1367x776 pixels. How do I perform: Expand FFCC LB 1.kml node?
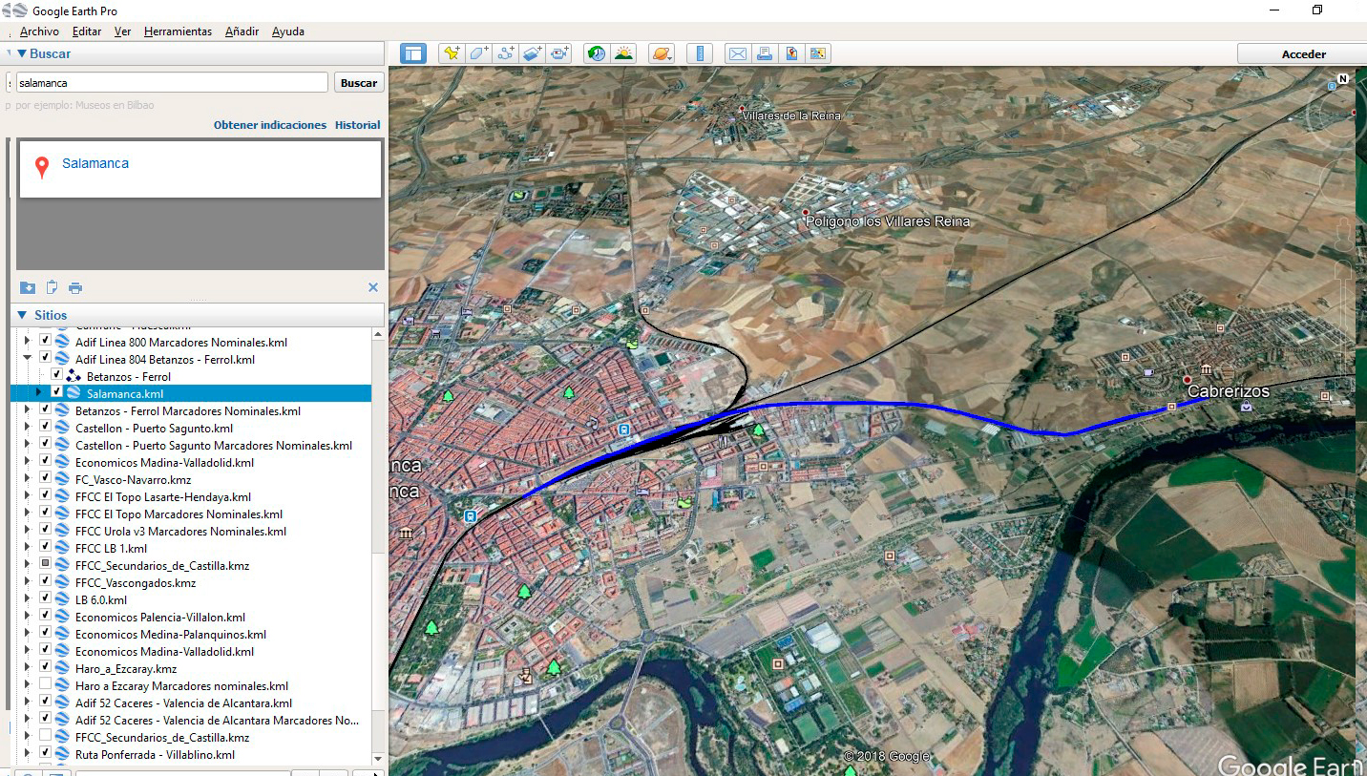coord(27,547)
